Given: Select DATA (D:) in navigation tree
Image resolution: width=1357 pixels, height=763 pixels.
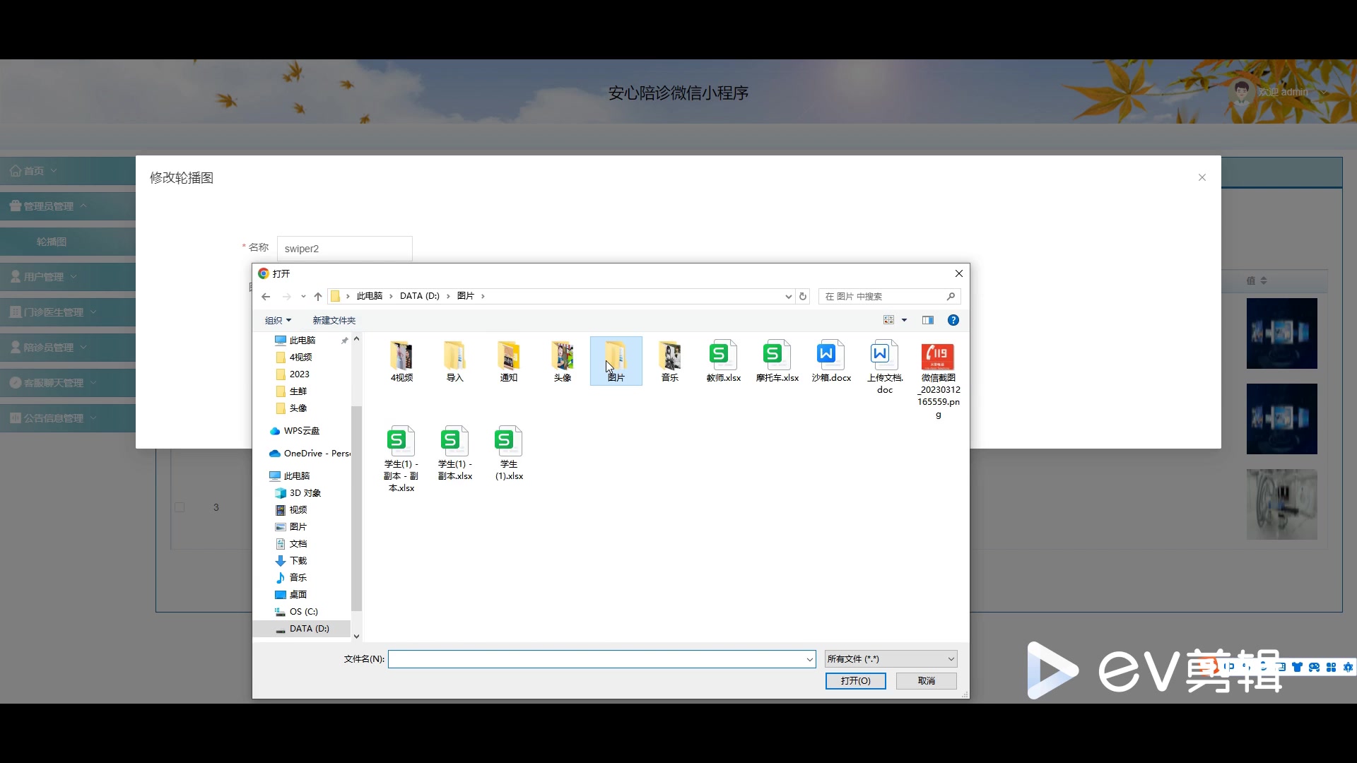Looking at the screenshot, I should [309, 629].
